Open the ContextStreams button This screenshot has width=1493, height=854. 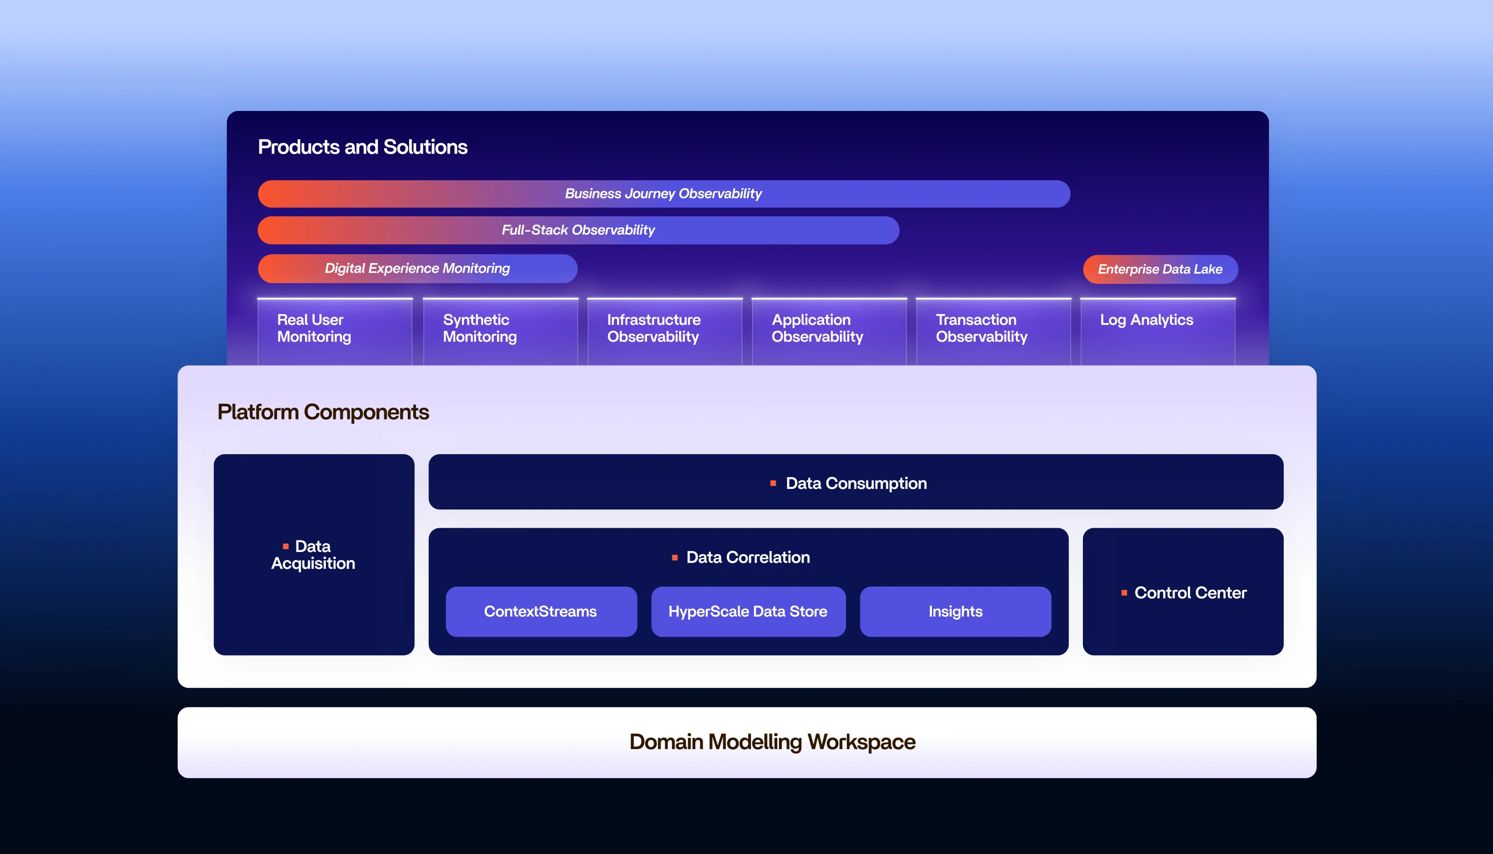(541, 611)
